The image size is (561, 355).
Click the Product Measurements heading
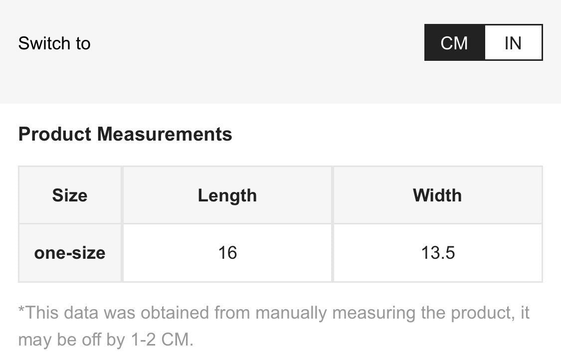[125, 134]
